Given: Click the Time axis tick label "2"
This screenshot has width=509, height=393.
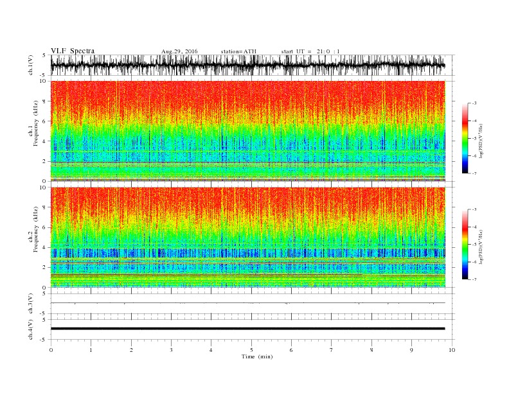Looking at the screenshot, I should coord(131,350).
